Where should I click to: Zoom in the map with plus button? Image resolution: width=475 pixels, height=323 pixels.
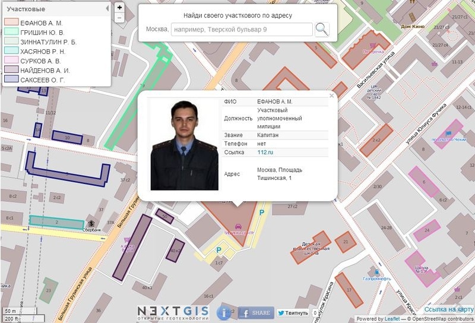119,8
